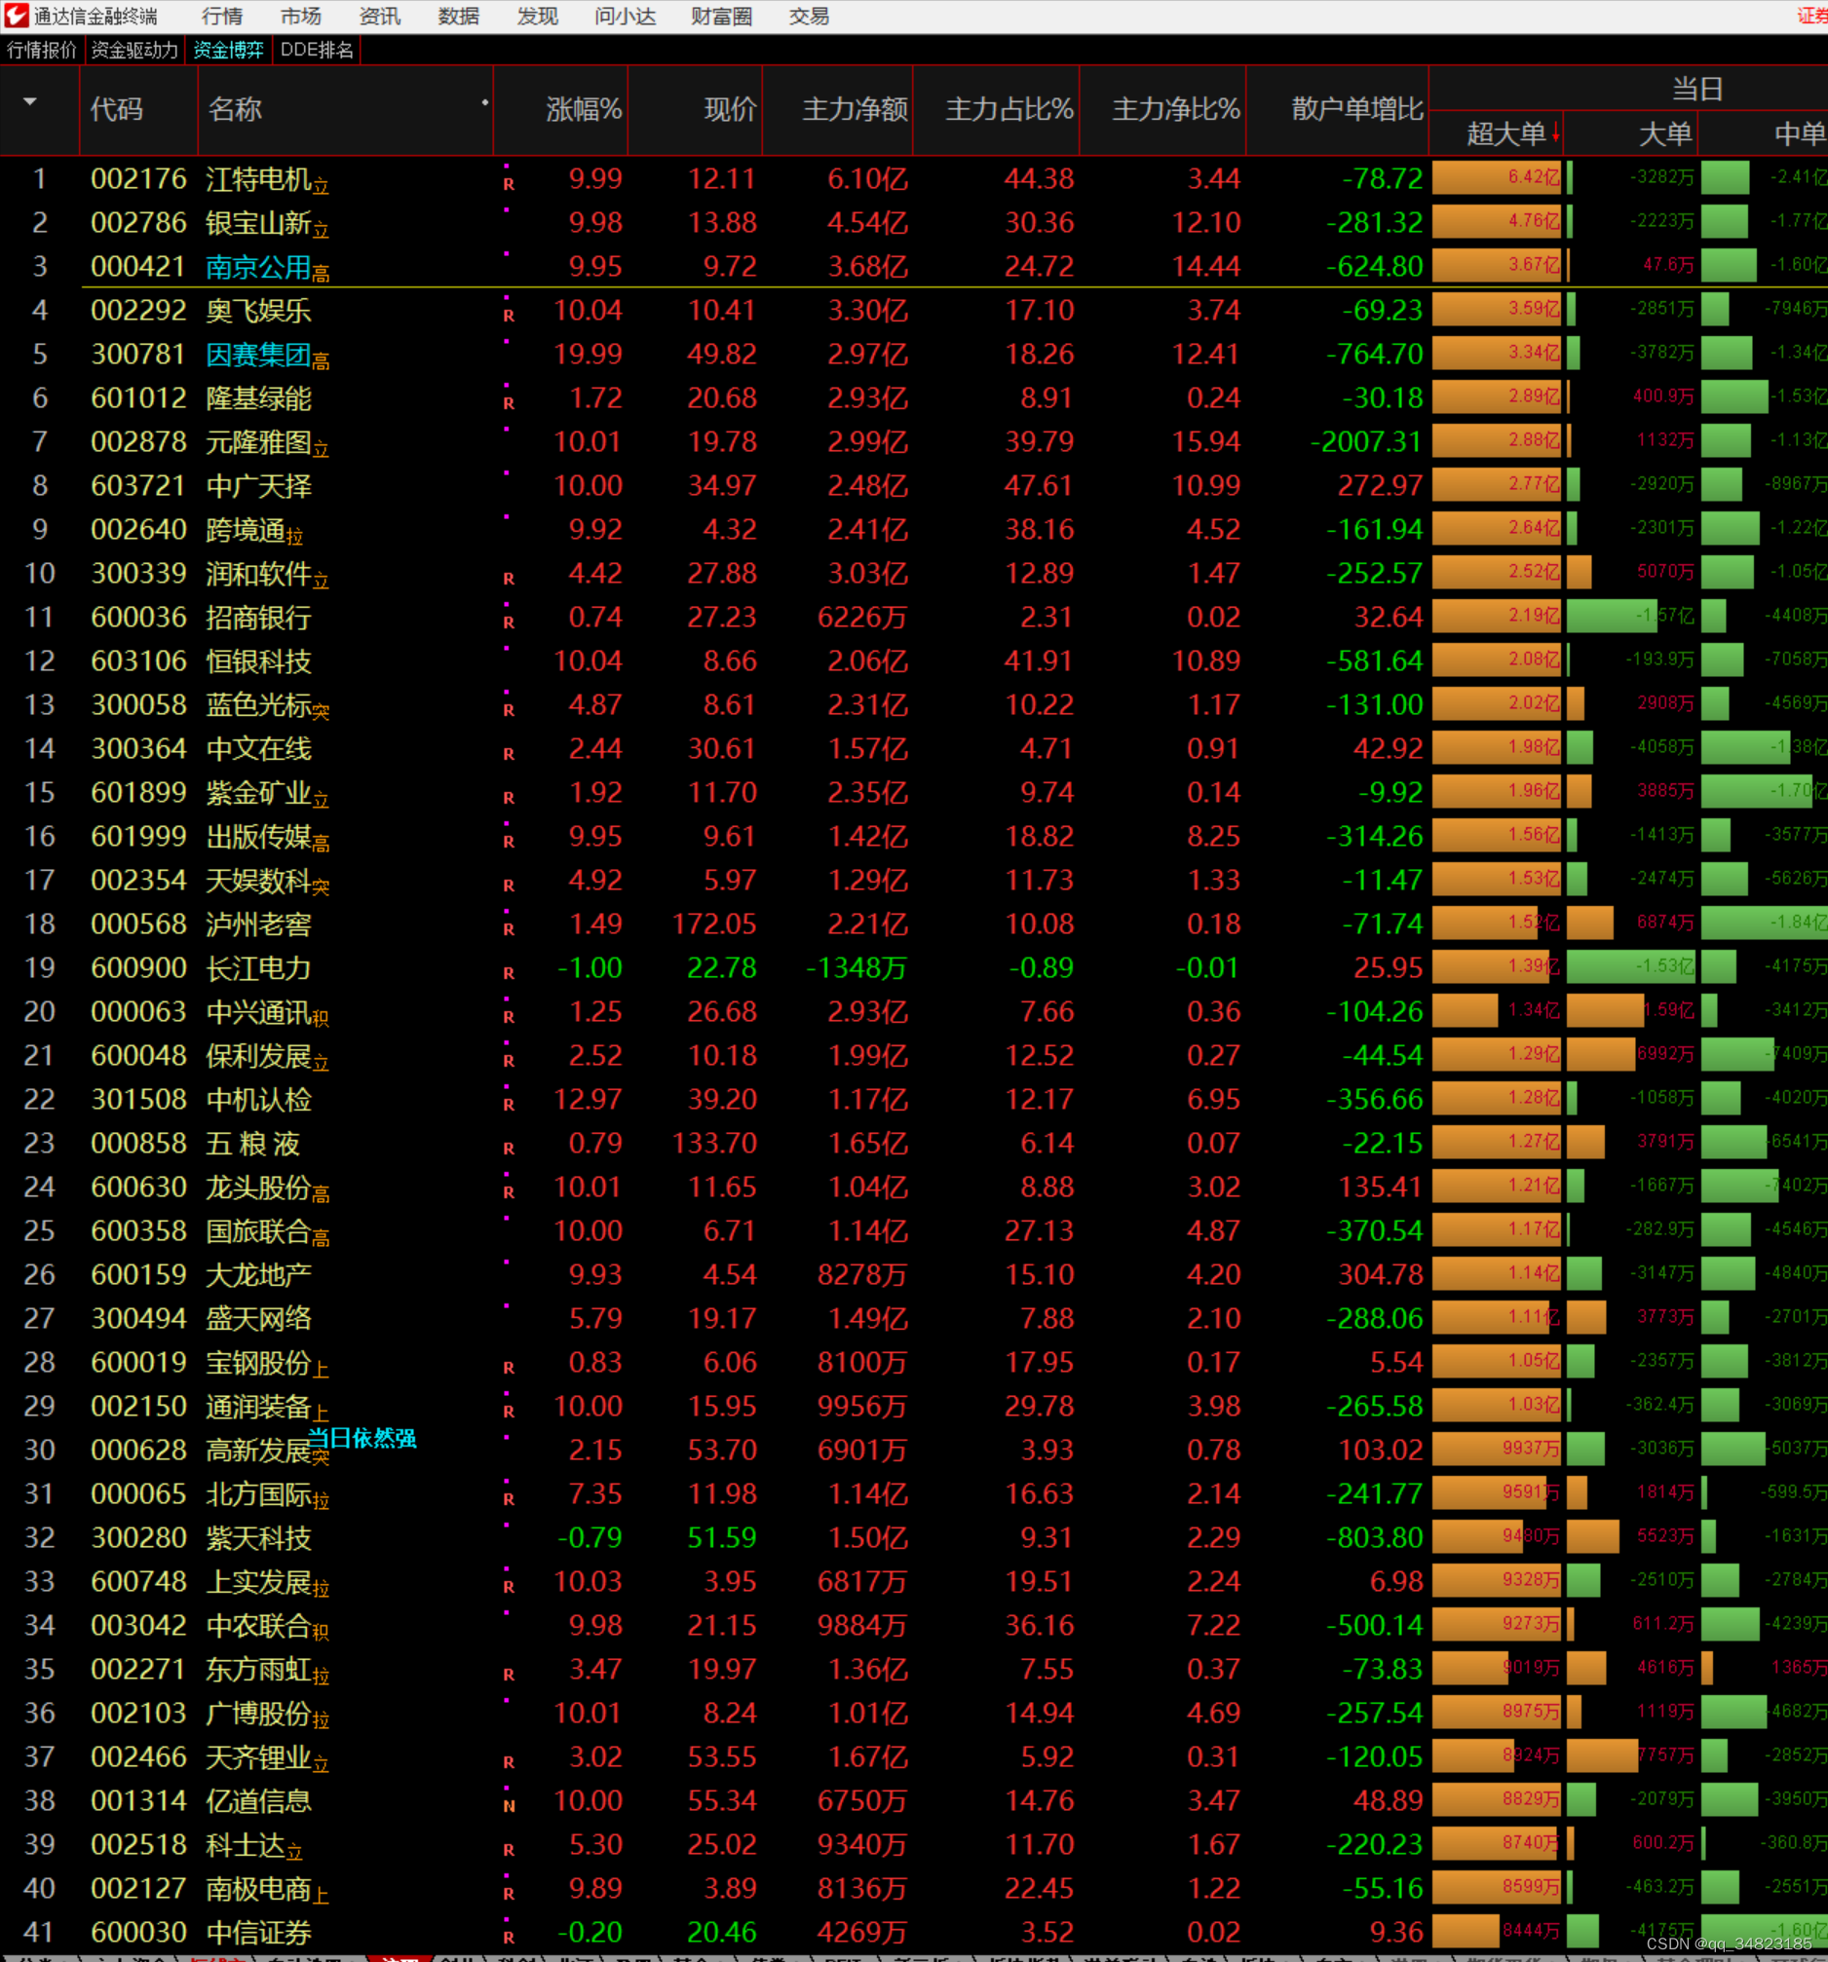Switch to 资金驱动力 tab
This screenshot has height=1962, width=1828.
(134, 50)
